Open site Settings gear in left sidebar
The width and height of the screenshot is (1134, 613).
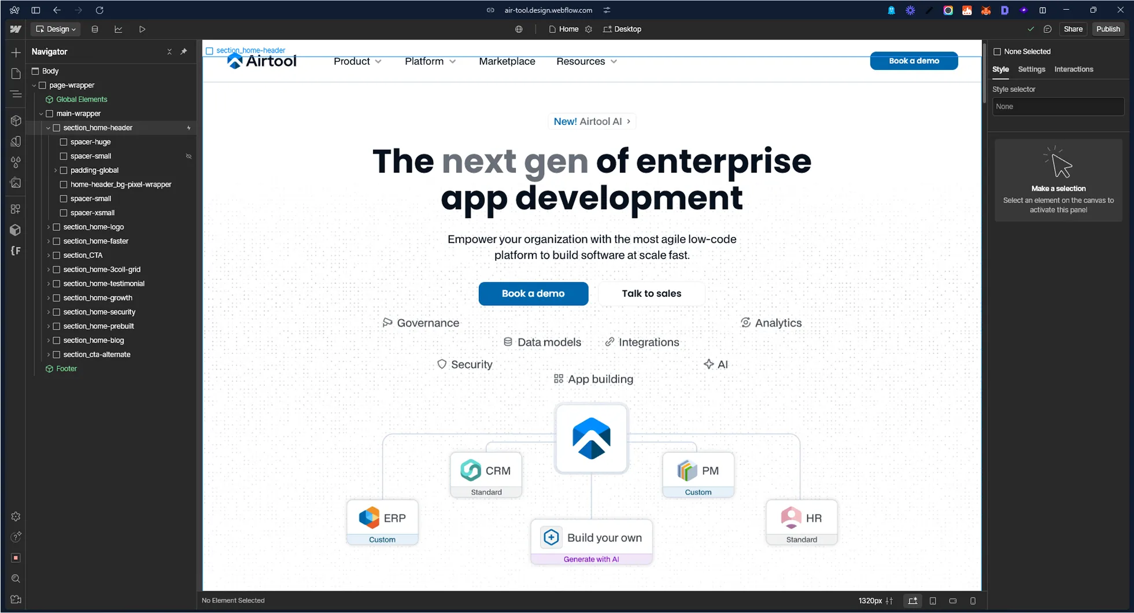click(x=16, y=516)
